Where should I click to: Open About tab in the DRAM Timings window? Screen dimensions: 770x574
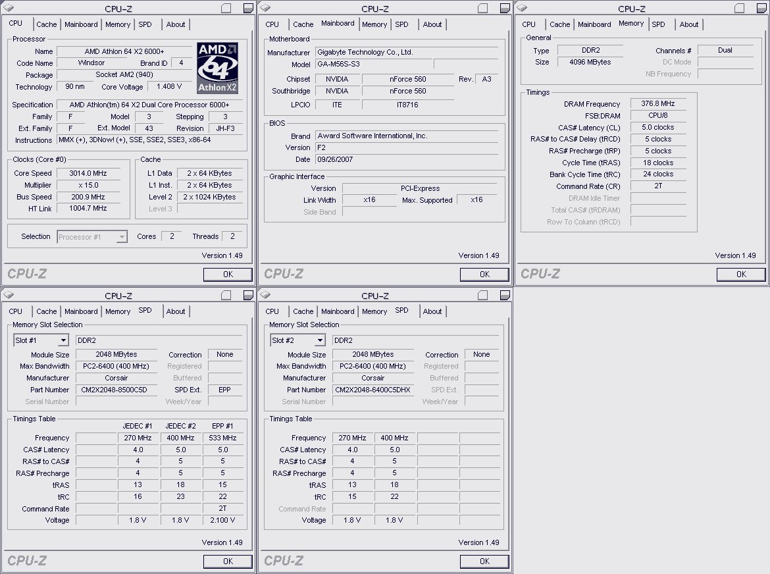pyautogui.click(x=689, y=24)
